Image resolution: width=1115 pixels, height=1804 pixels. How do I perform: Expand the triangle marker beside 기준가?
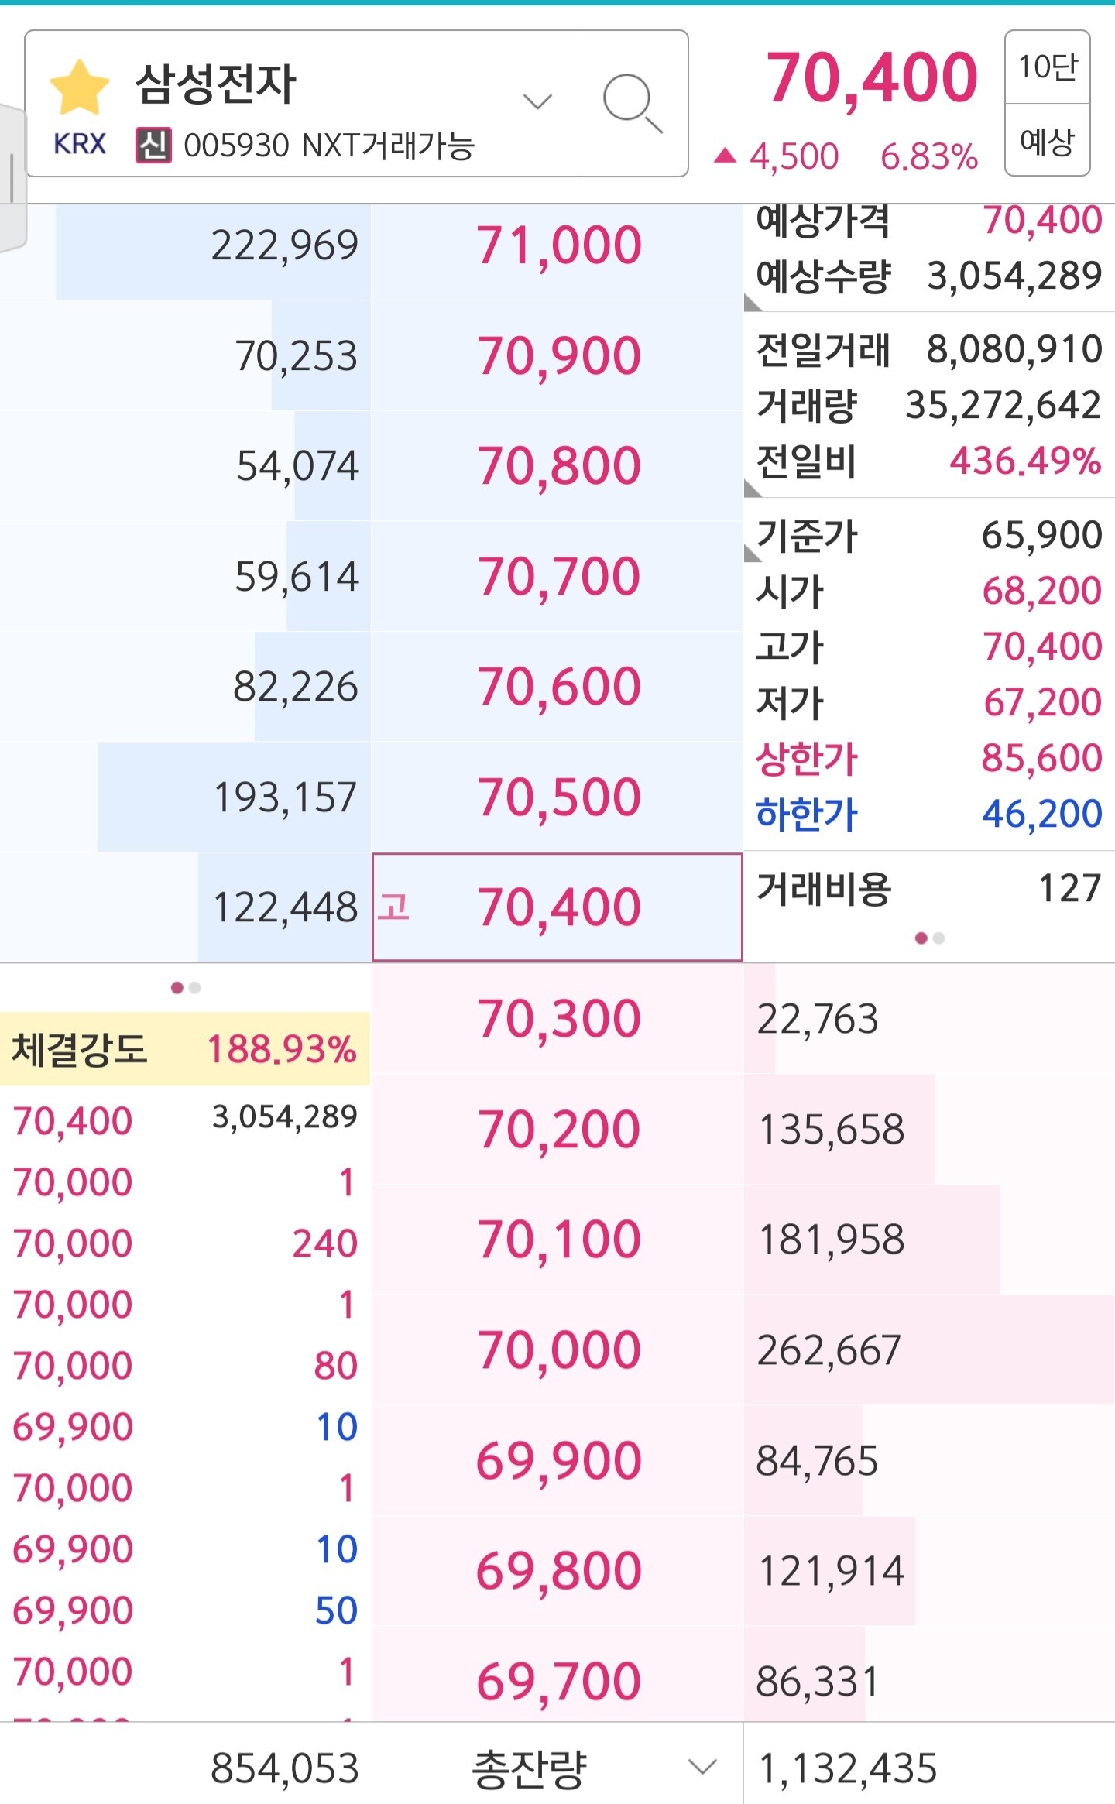(x=752, y=553)
